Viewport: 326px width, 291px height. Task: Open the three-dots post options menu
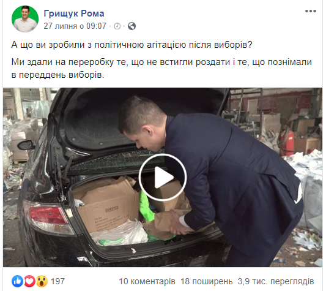click(x=311, y=11)
